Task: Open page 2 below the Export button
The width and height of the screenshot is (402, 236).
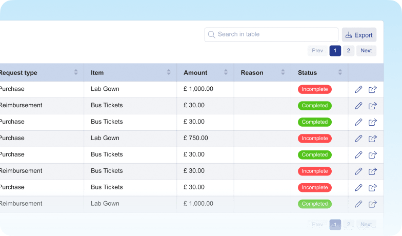Action: [349, 51]
